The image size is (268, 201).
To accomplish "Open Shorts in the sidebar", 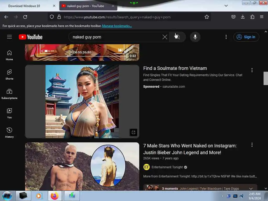I will pyautogui.click(x=9, y=75).
